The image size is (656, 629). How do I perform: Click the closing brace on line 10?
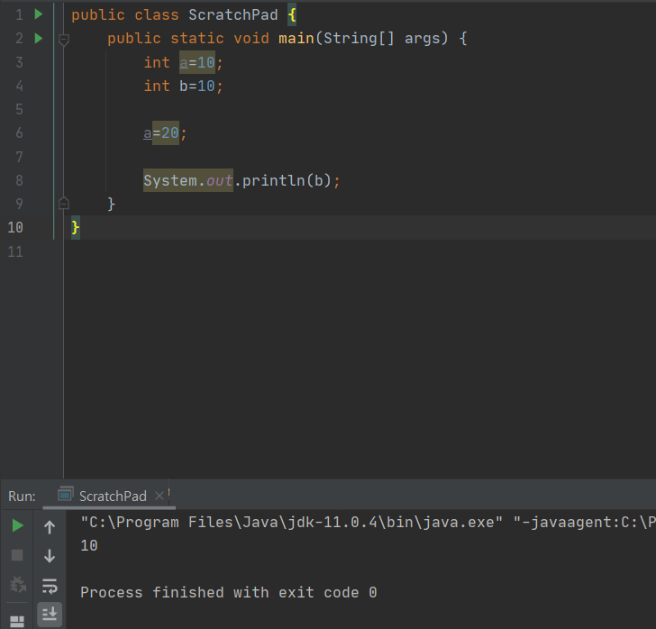click(x=76, y=227)
